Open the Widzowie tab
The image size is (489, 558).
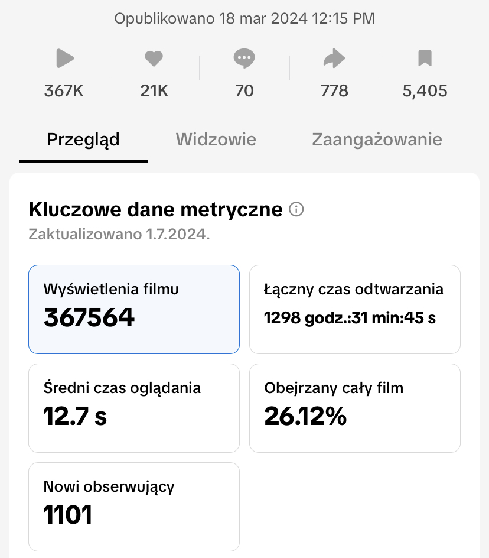216,139
